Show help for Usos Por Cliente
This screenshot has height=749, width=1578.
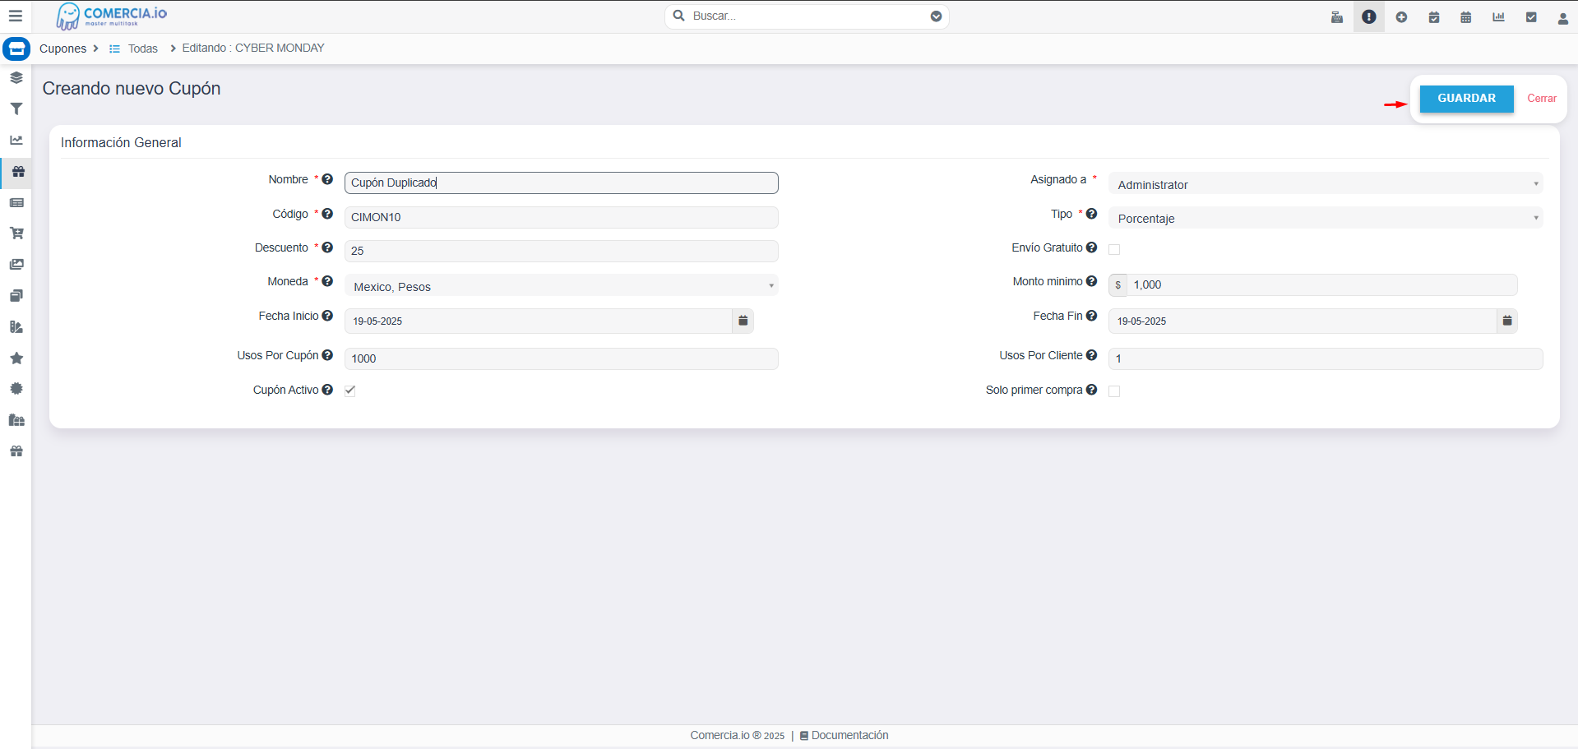coord(1091,355)
